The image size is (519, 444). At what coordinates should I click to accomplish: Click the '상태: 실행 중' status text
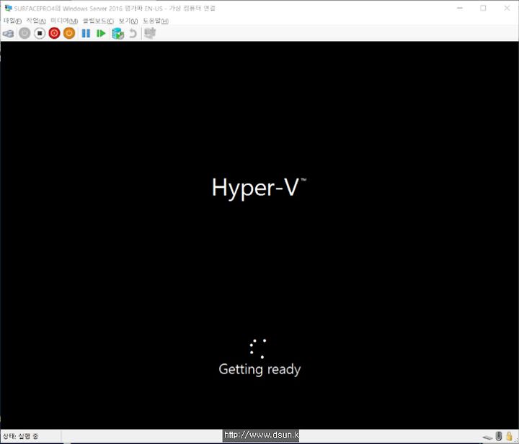coord(20,436)
